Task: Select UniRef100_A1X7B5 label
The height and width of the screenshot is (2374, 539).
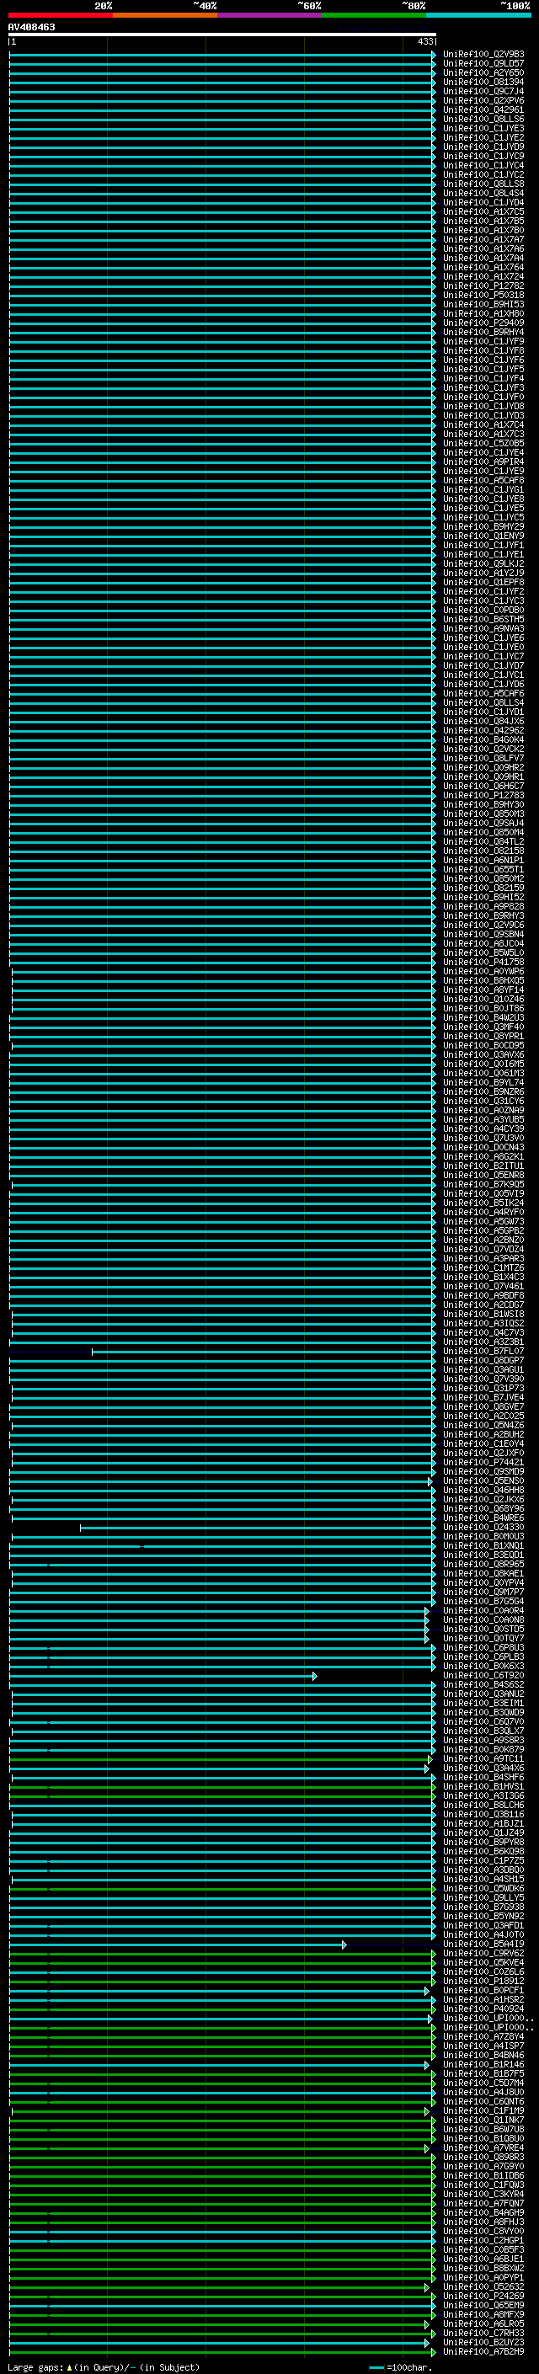Action: 483,221
